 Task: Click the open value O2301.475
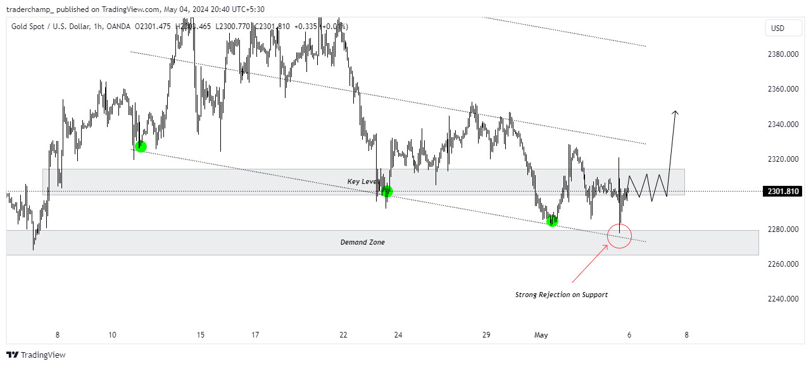tap(153, 26)
